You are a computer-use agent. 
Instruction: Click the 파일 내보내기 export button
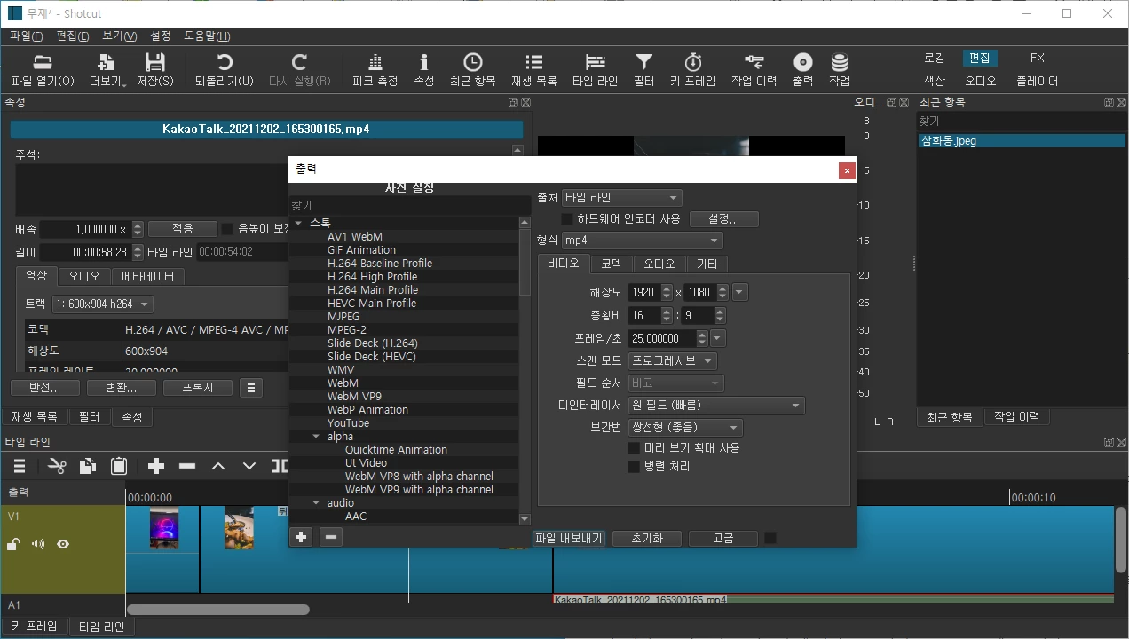pos(569,538)
